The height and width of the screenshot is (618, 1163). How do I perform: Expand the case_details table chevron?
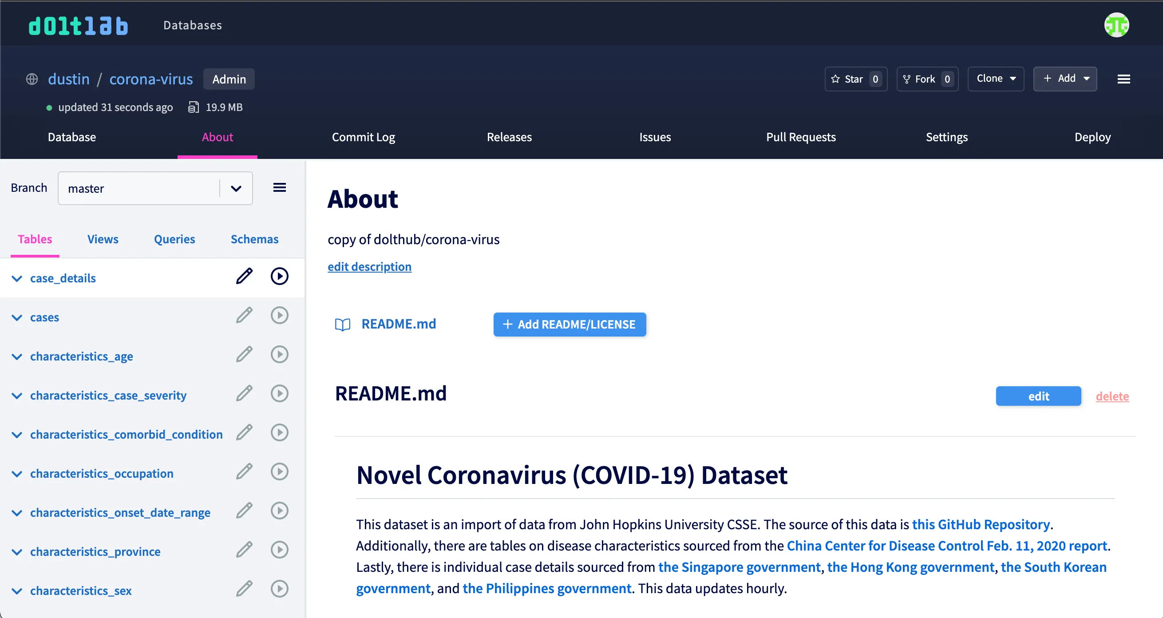(17, 278)
